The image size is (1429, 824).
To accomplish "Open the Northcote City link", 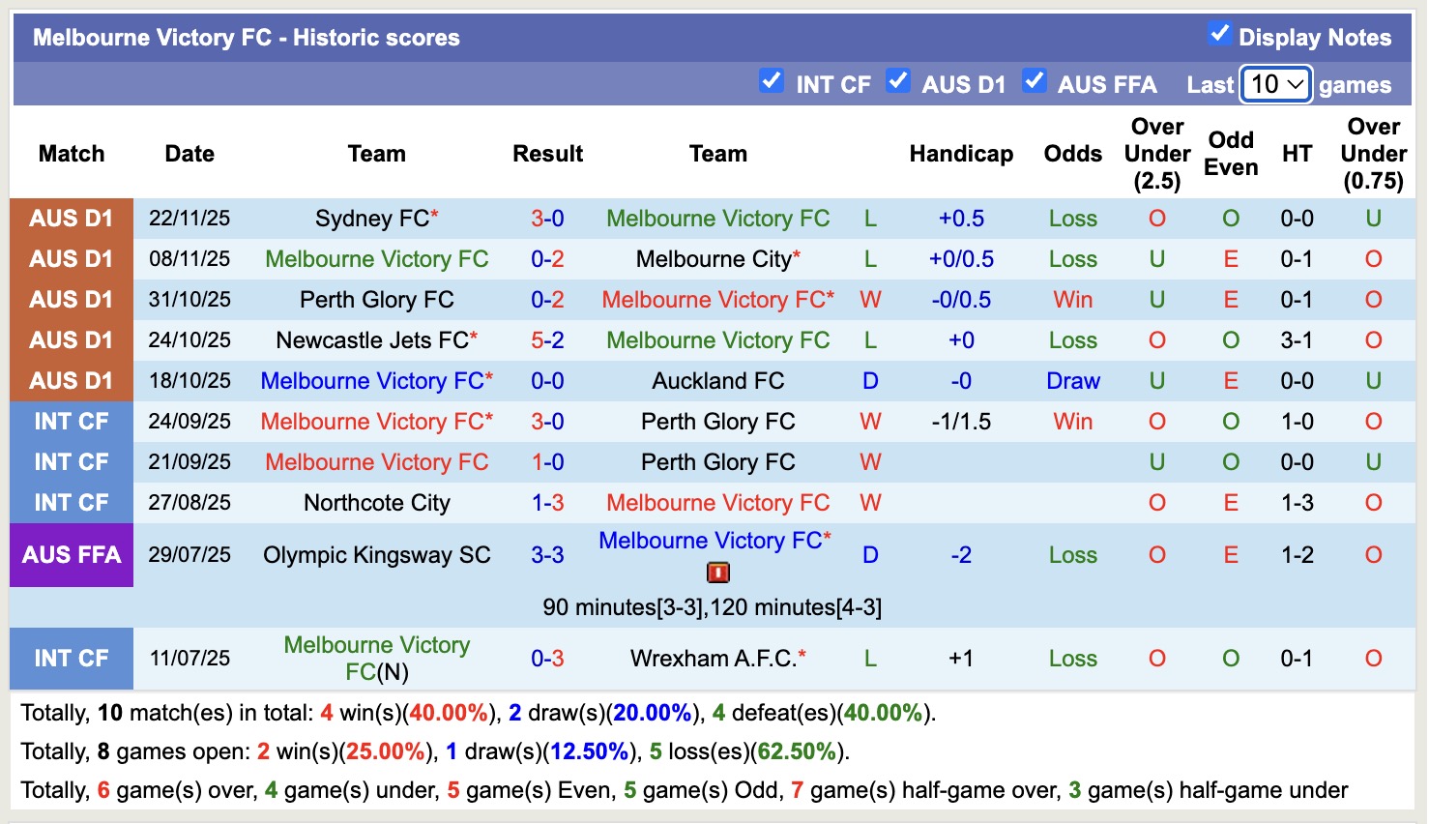I will point(376,502).
